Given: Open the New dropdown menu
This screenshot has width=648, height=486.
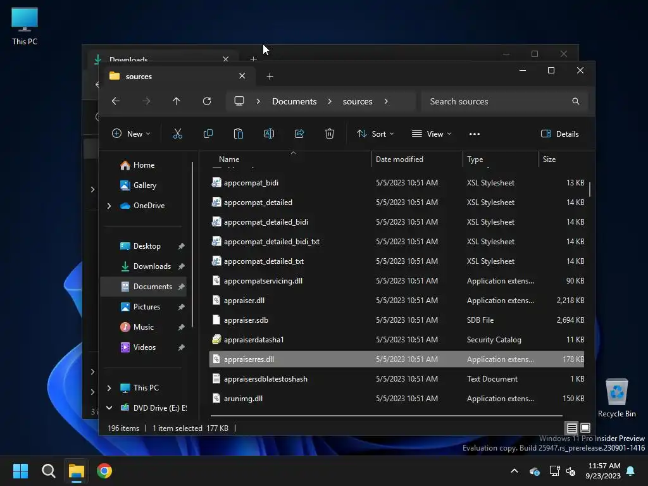Looking at the screenshot, I should click(x=131, y=134).
